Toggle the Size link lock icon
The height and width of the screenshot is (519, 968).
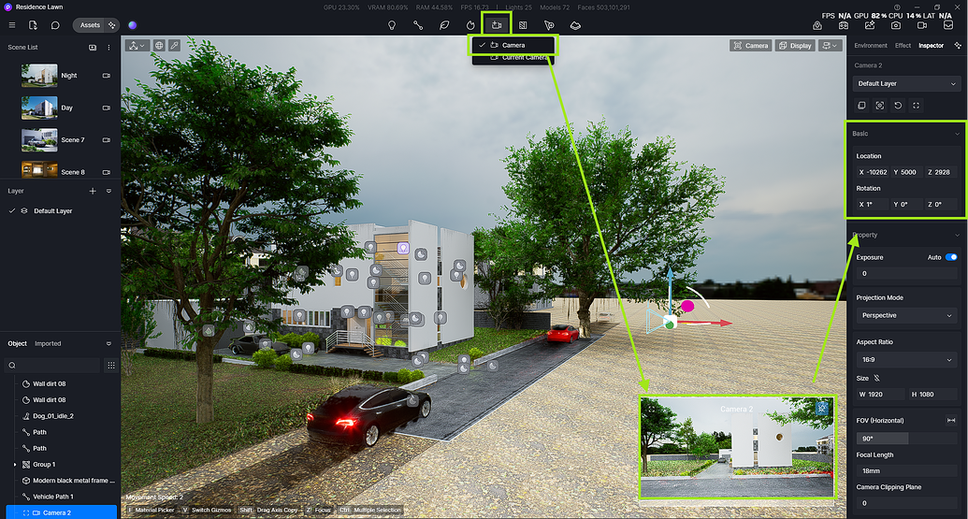[876, 379]
